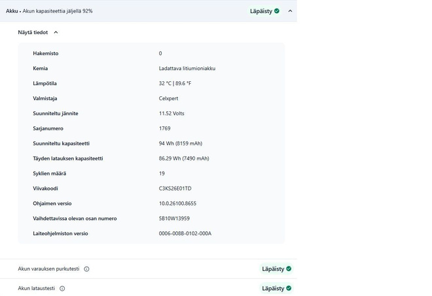Click the Laiteohjelmiston versio value

(x=185, y=233)
